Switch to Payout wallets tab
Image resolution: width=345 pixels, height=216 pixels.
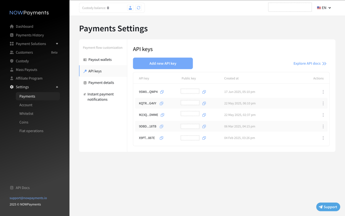pyautogui.click(x=100, y=60)
